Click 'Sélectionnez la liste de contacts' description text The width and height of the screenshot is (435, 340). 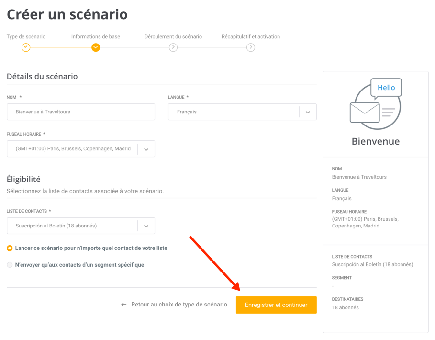[x=85, y=191]
